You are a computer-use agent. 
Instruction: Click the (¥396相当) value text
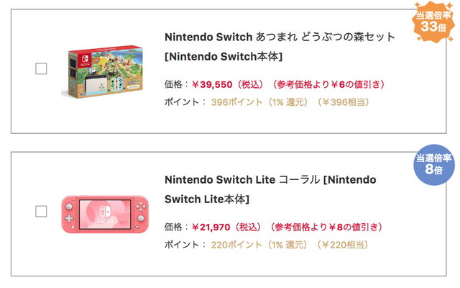343,102
